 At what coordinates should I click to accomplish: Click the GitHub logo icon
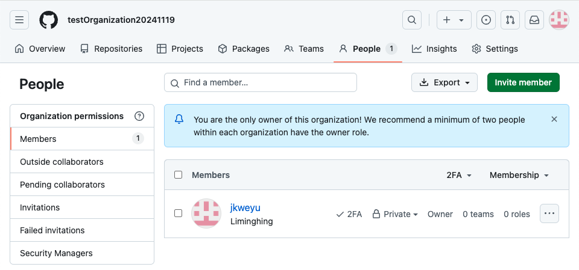tap(49, 20)
